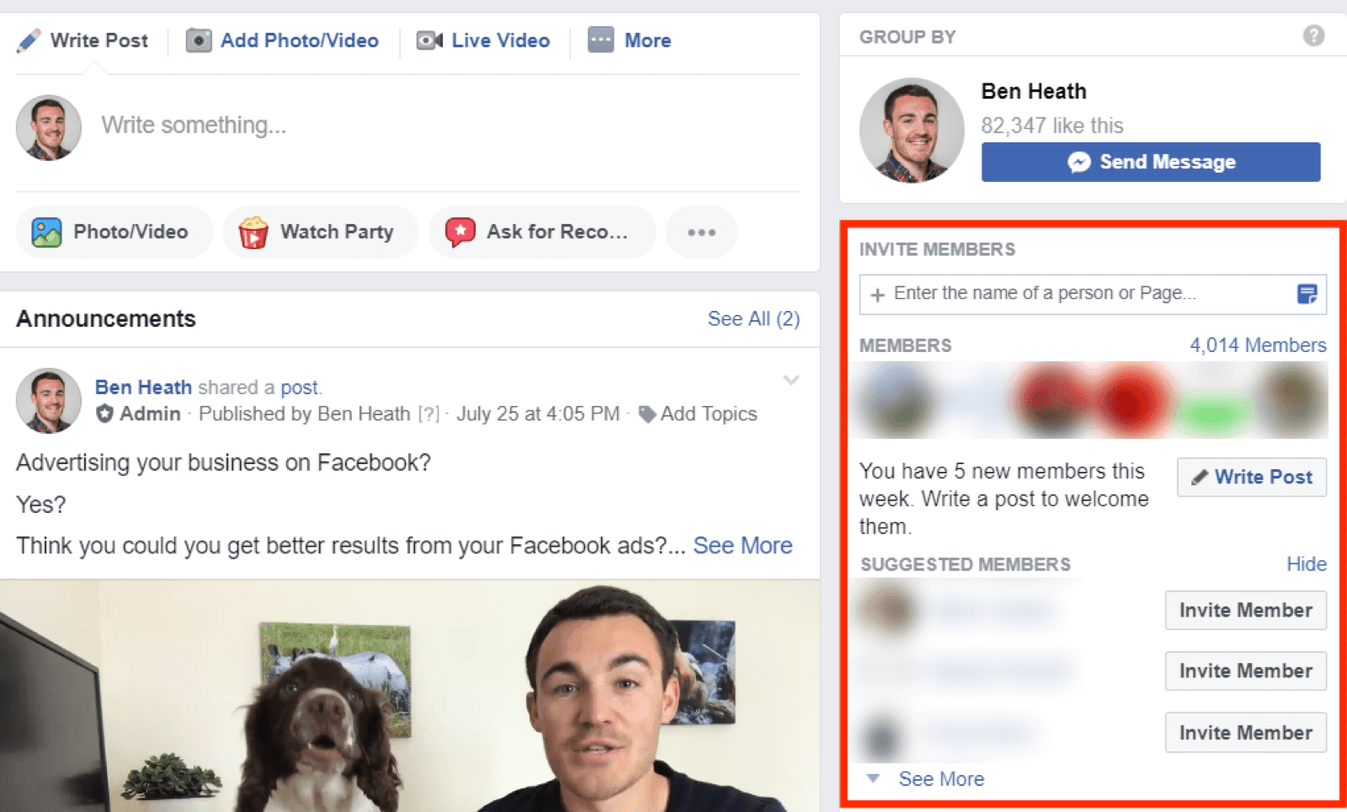Open the 4,014 Members link

[x=1258, y=345]
